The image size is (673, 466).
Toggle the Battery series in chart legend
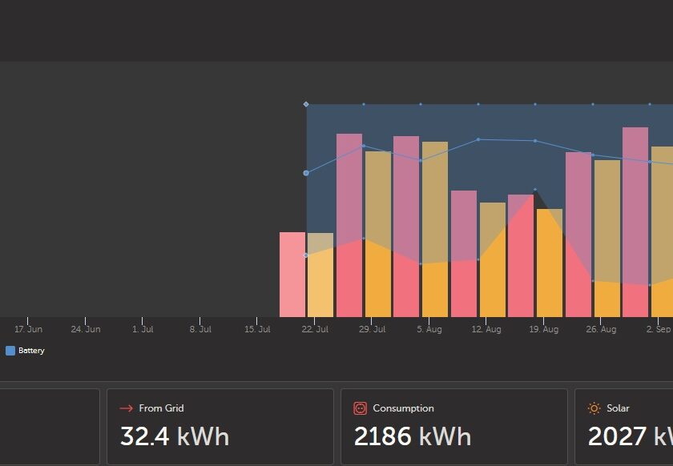point(31,351)
